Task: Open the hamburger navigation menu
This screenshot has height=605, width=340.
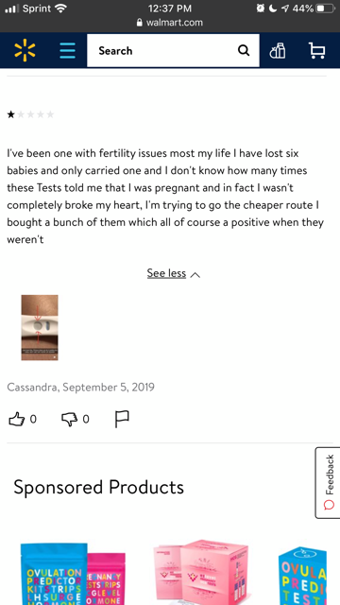Action: click(x=67, y=50)
